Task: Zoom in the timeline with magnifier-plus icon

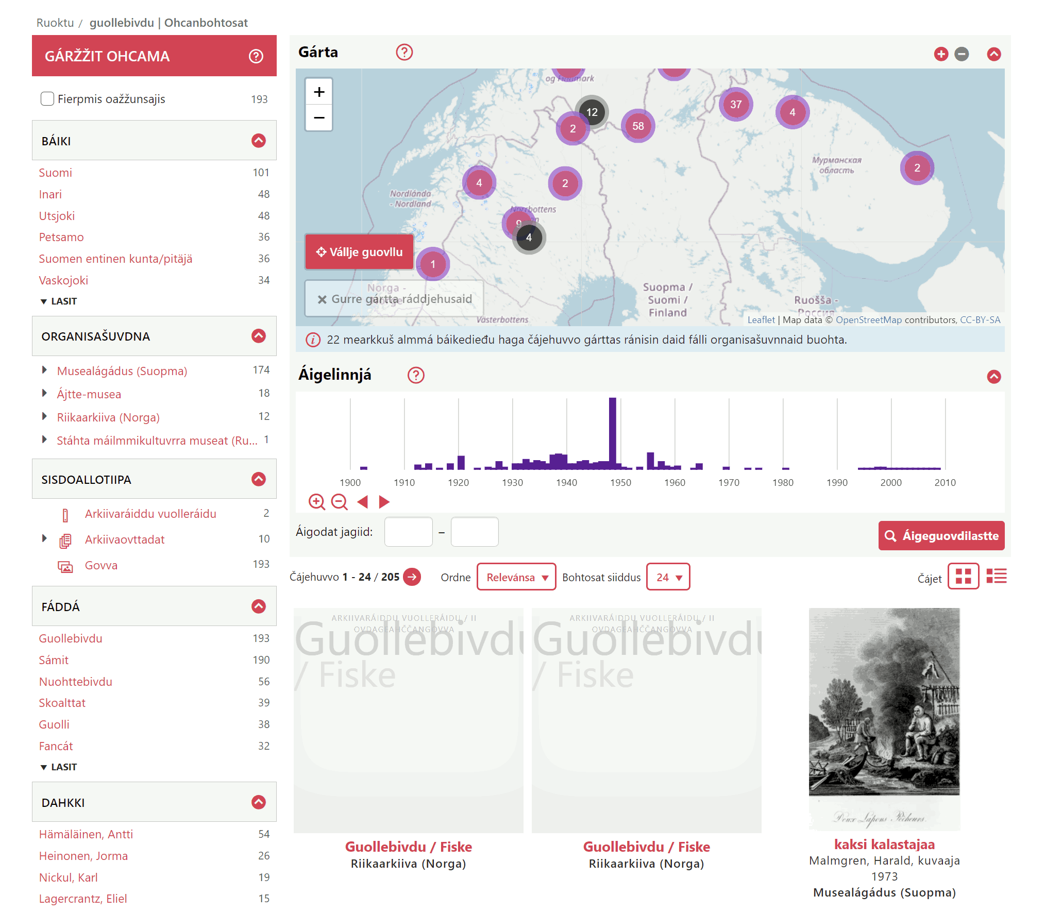Action: (316, 501)
